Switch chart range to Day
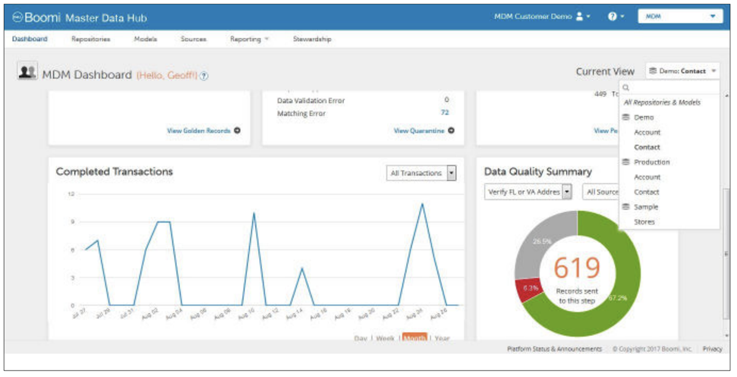The width and height of the screenshot is (737, 377). tap(361, 338)
